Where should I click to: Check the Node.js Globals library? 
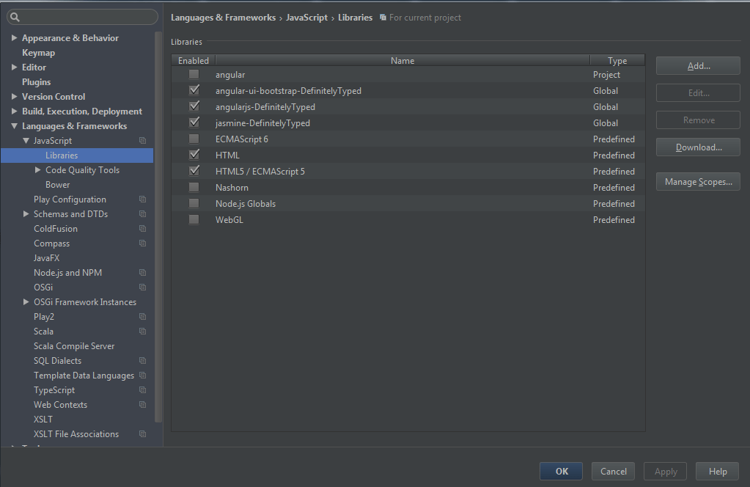click(x=194, y=204)
